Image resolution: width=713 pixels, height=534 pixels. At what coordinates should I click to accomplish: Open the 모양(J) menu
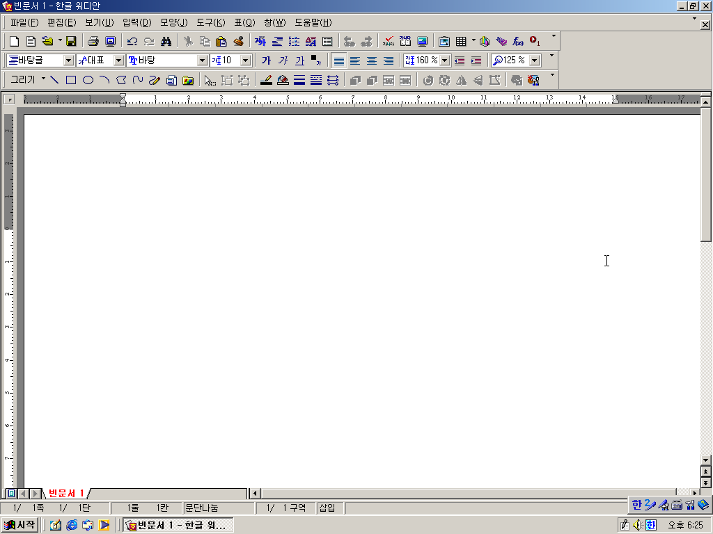tap(173, 22)
